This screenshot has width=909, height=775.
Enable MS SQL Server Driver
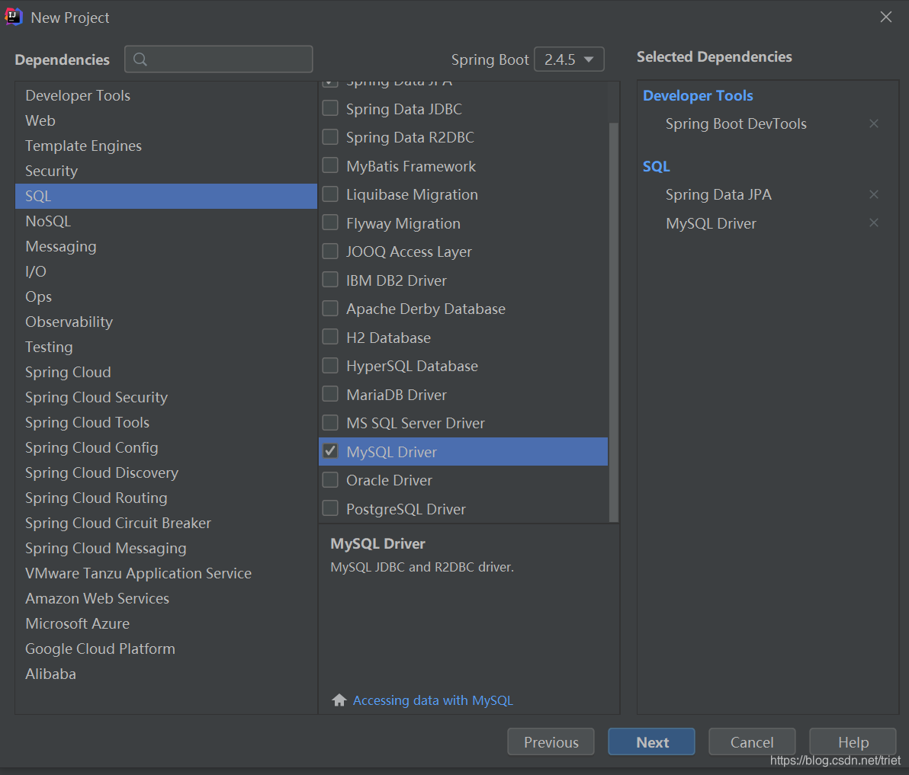pyautogui.click(x=330, y=423)
